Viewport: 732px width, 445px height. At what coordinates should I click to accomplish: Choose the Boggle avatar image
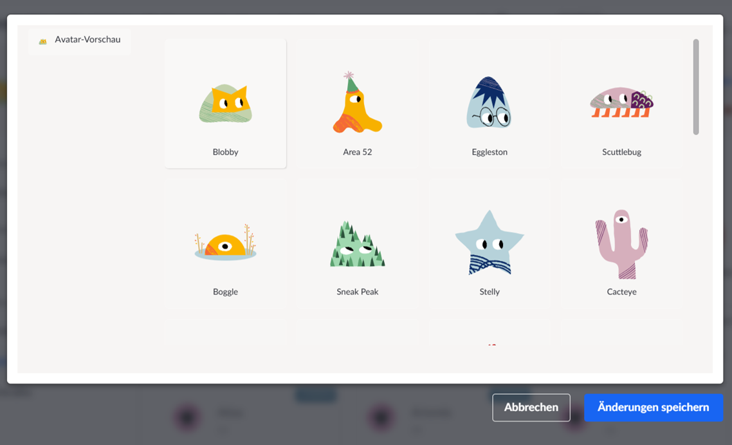point(226,242)
